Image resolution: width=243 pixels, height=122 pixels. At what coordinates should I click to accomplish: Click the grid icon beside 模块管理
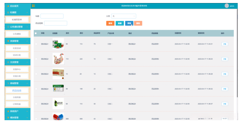click(x=8, y=117)
